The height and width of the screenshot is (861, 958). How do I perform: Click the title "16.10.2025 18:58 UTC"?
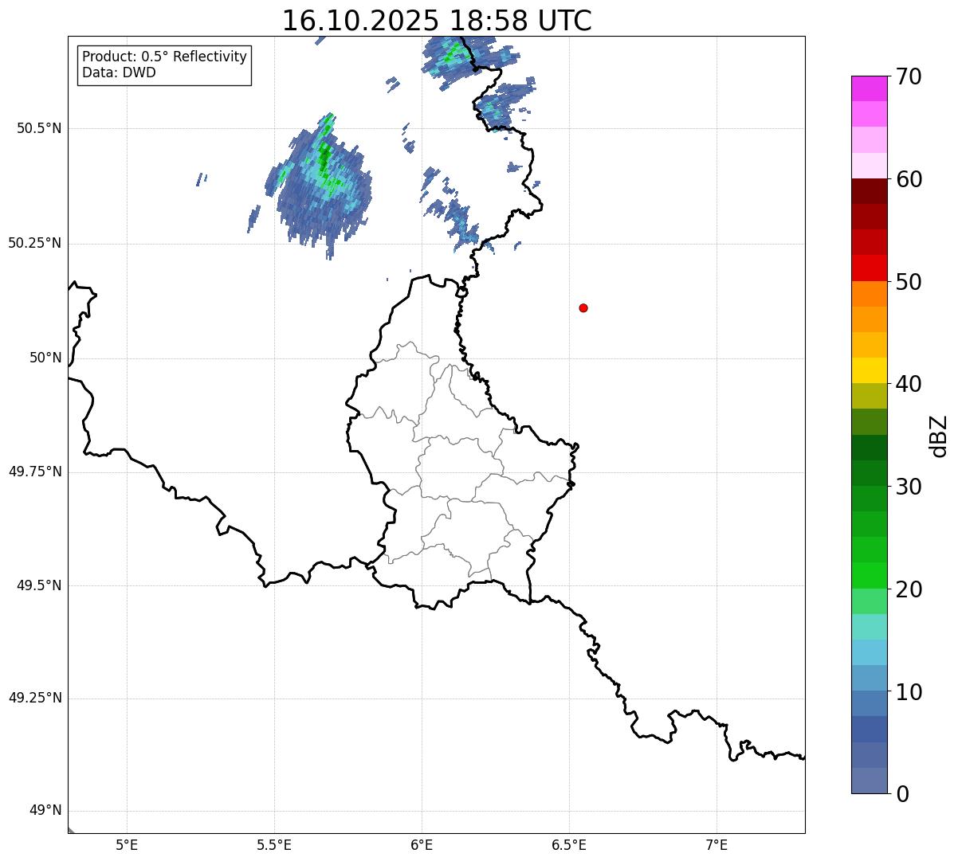tap(437, 21)
